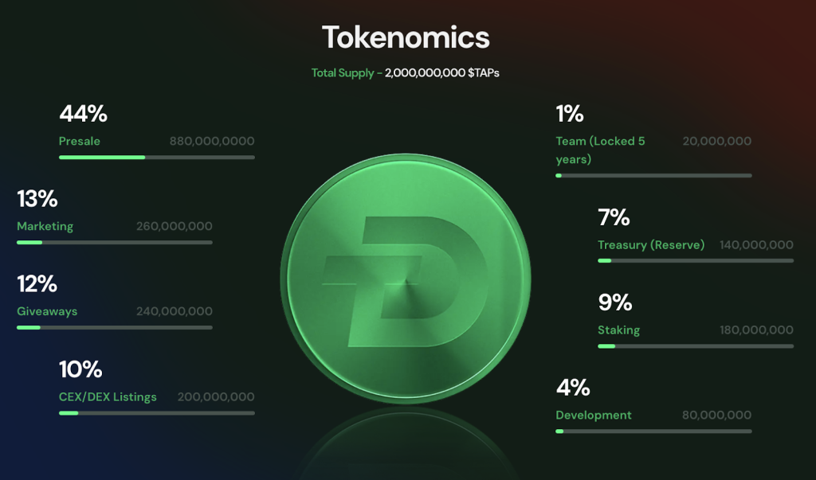This screenshot has width=816, height=480.
Task: Click the Development progress bar
Action: [x=653, y=431]
